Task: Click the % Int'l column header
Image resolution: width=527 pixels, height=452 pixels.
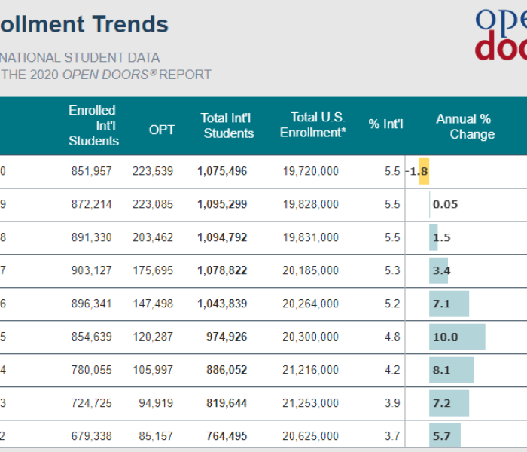Action: (x=385, y=124)
